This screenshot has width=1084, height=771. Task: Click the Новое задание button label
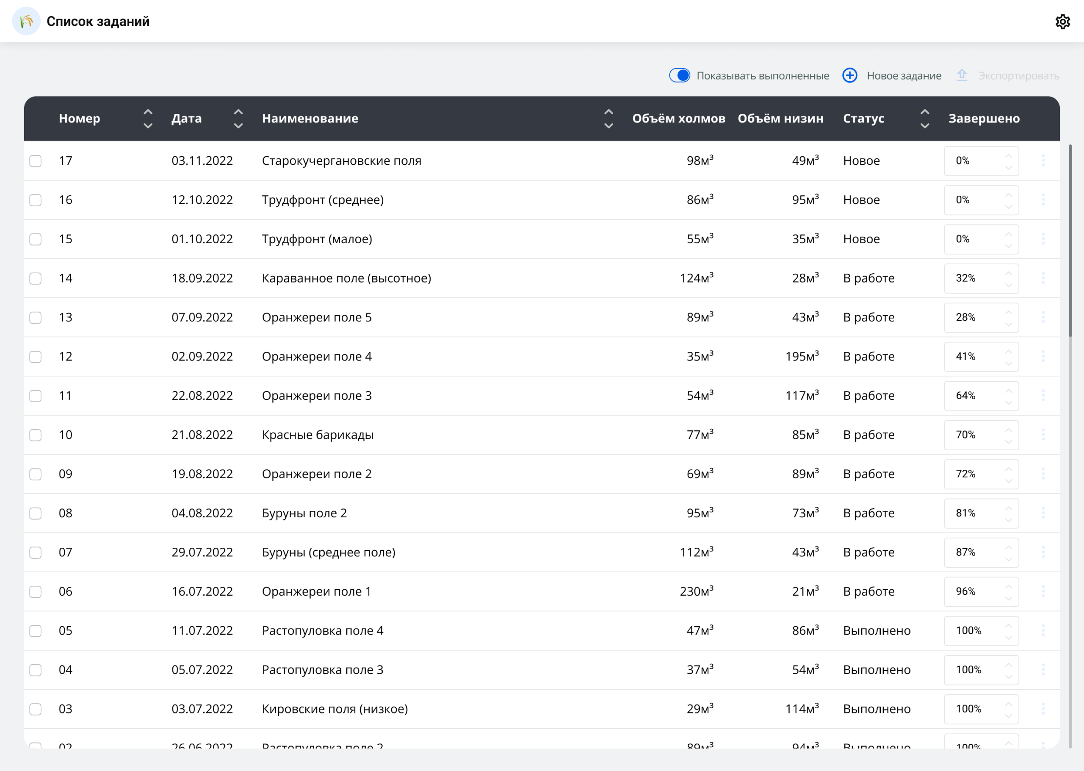[904, 76]
